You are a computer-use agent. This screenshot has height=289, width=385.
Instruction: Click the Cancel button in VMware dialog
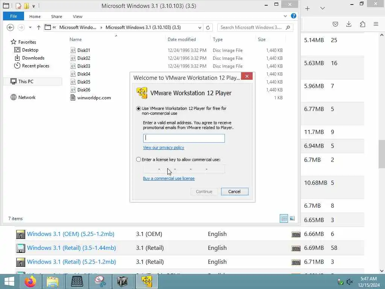tap(235, 192)
